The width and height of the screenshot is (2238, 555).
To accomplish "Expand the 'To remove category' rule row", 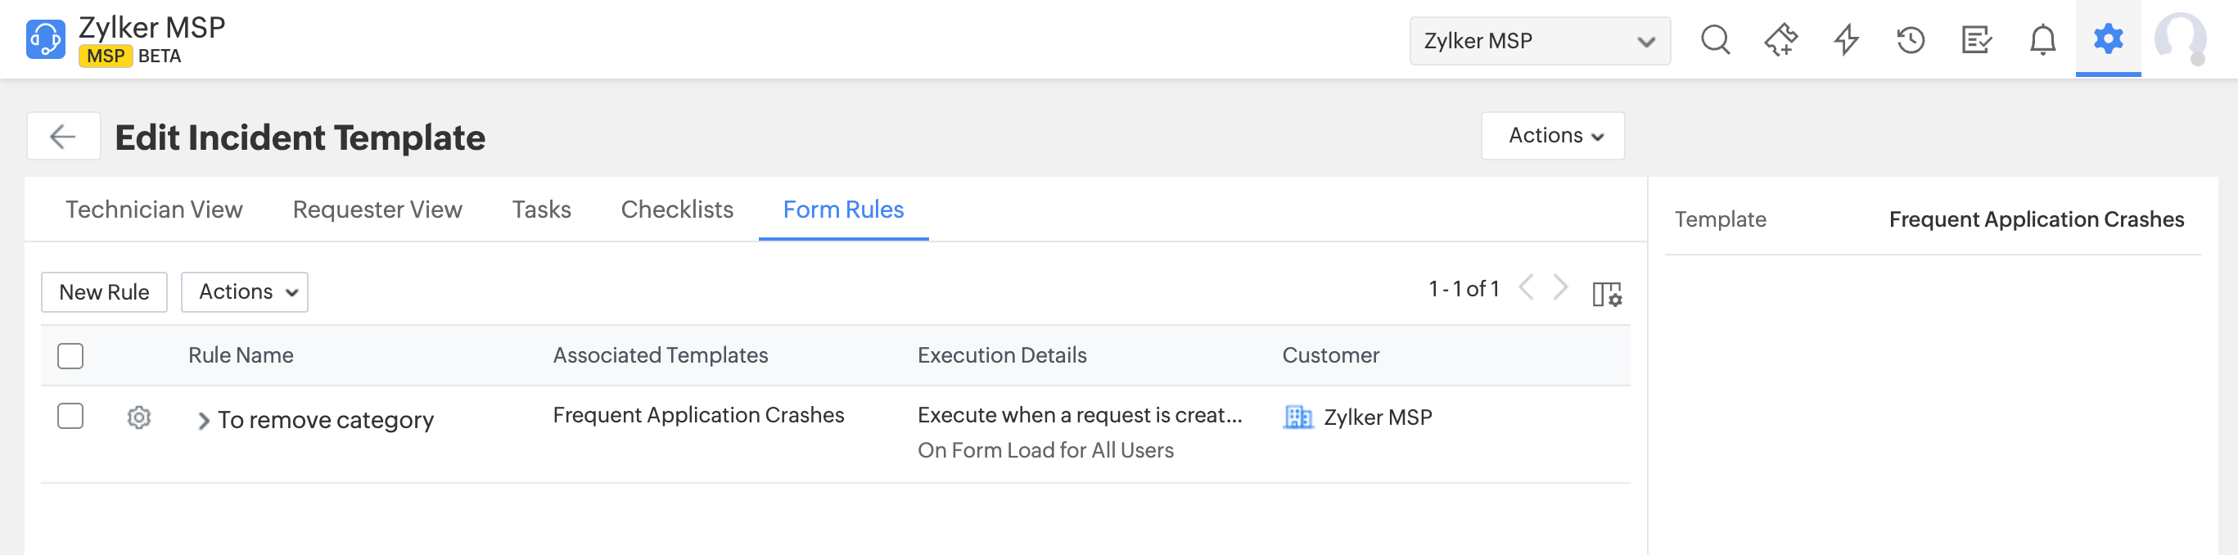I will [x=203, y=422].
